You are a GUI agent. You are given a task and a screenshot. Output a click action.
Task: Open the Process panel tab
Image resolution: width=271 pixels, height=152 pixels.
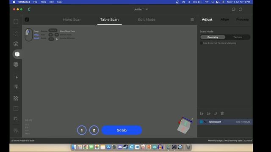[242, 19]
